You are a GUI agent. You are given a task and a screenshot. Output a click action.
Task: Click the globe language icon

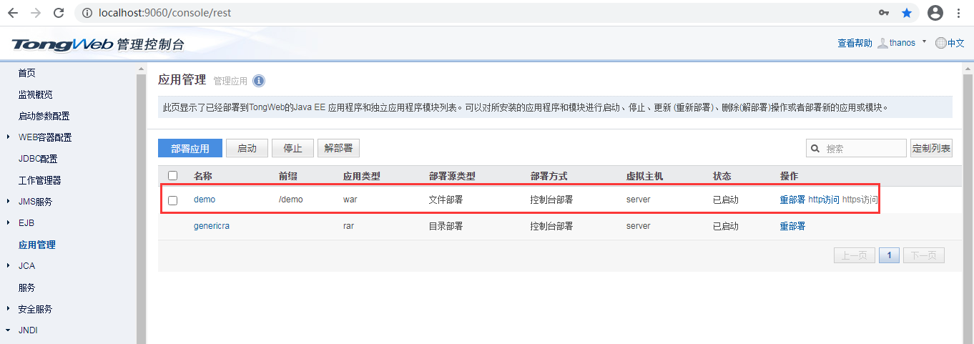[x=940, y=43]
